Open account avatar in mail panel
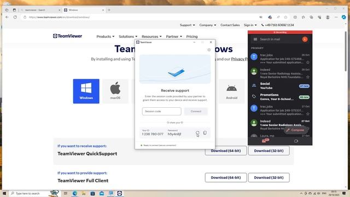This screenshot has width=350, height=197. pos(305,39)
